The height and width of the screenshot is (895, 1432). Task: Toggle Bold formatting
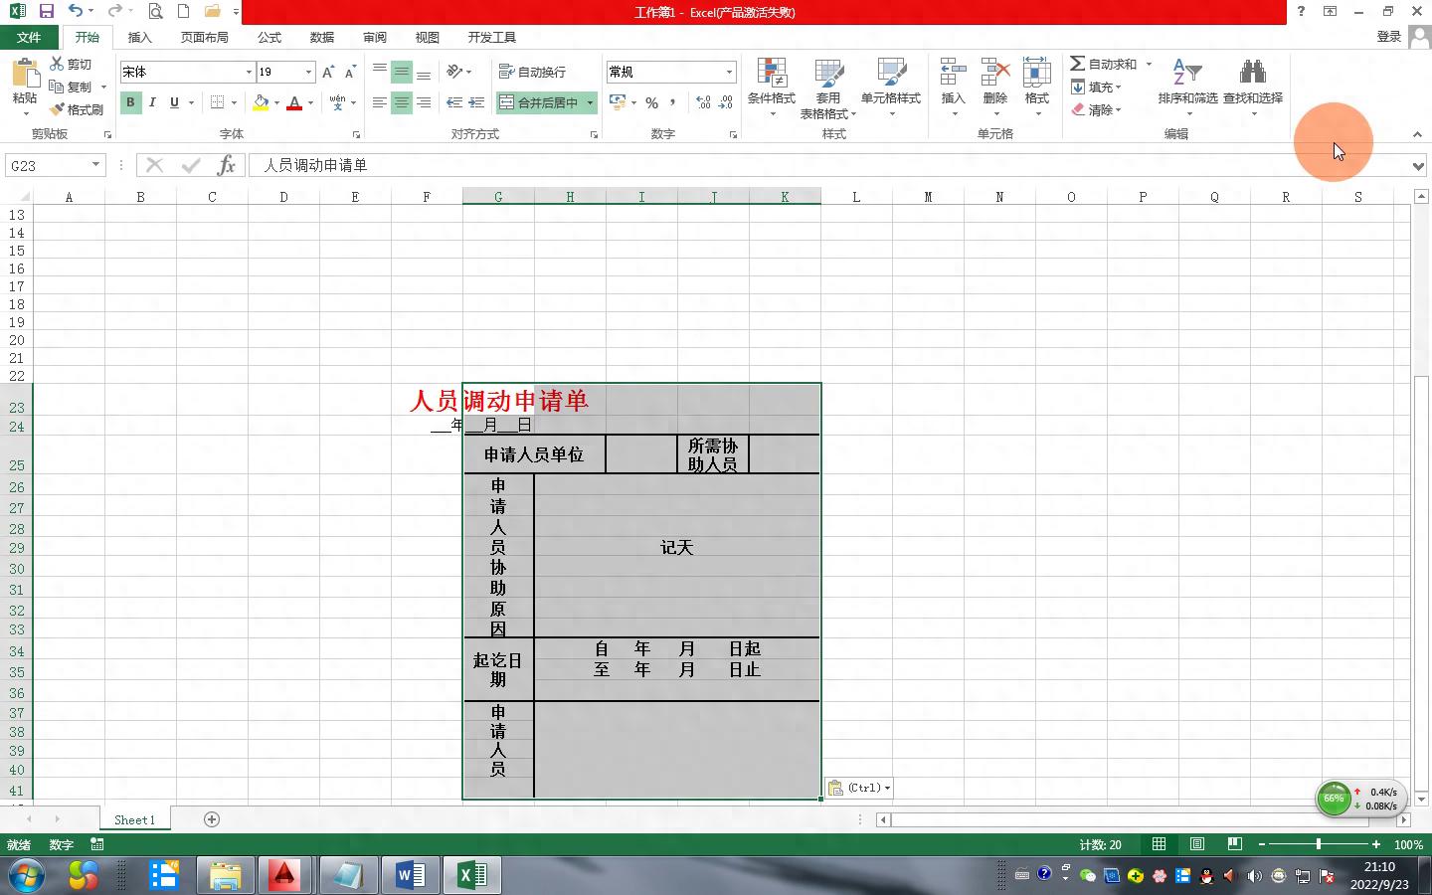(130, 102)
